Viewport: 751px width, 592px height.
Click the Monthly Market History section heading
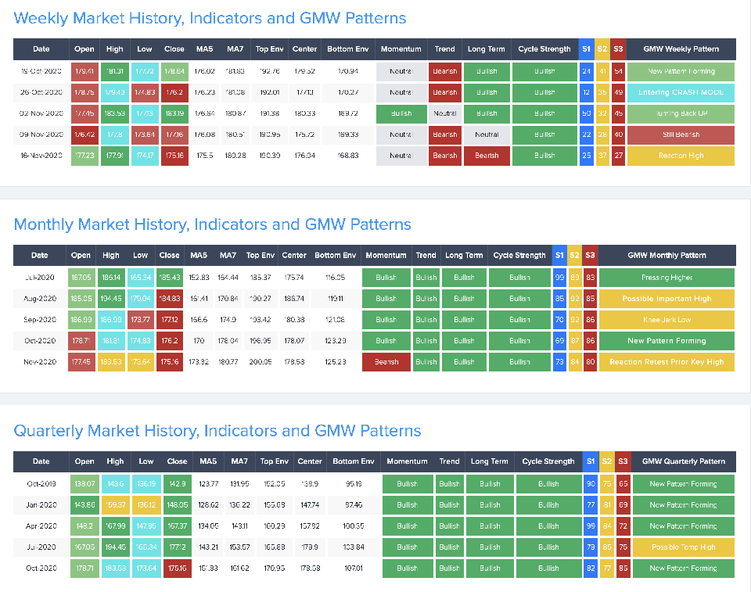212,224
